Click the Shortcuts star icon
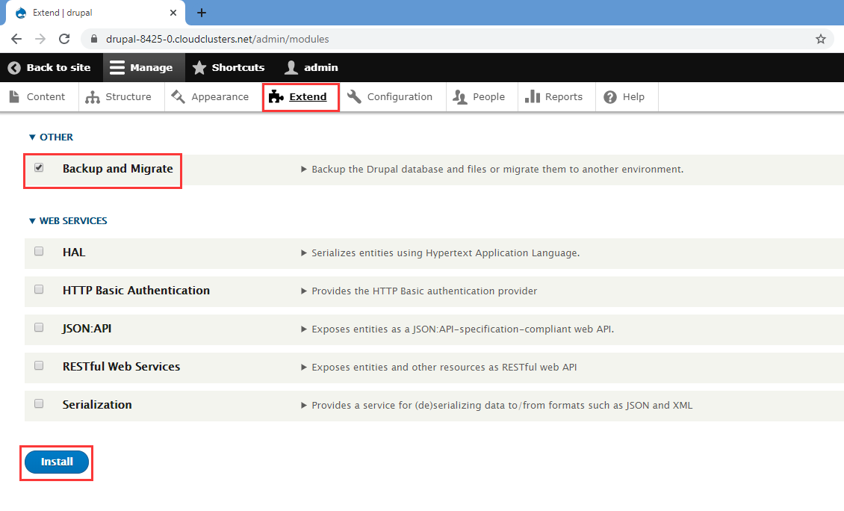 (x=199, y=67)
